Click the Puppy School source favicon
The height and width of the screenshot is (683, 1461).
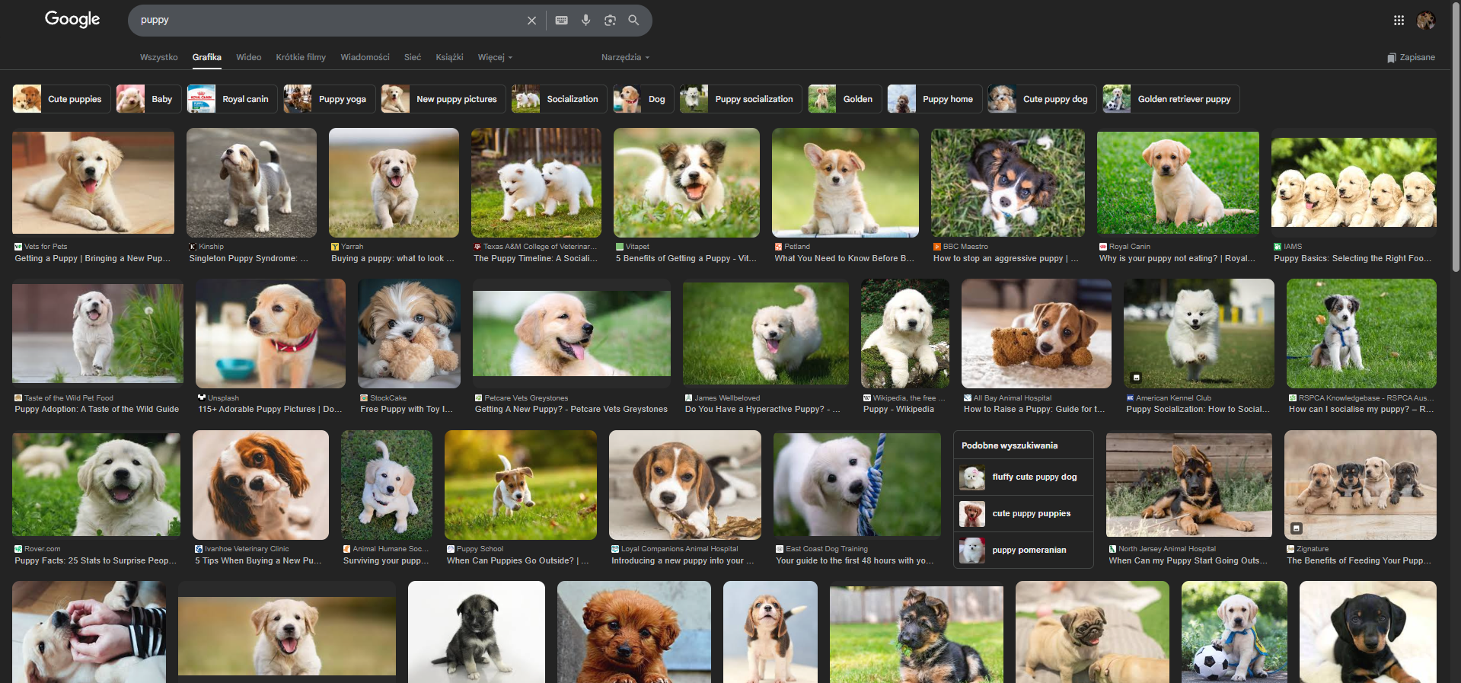click(451, 549)
